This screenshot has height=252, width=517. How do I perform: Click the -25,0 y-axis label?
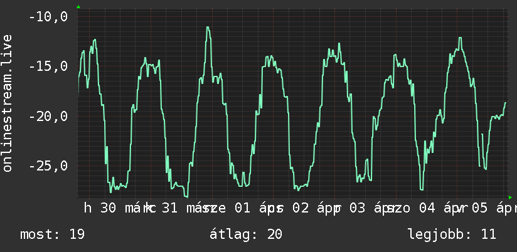(48, 166)
